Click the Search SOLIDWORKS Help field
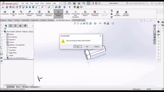 (x=137, y=3)
